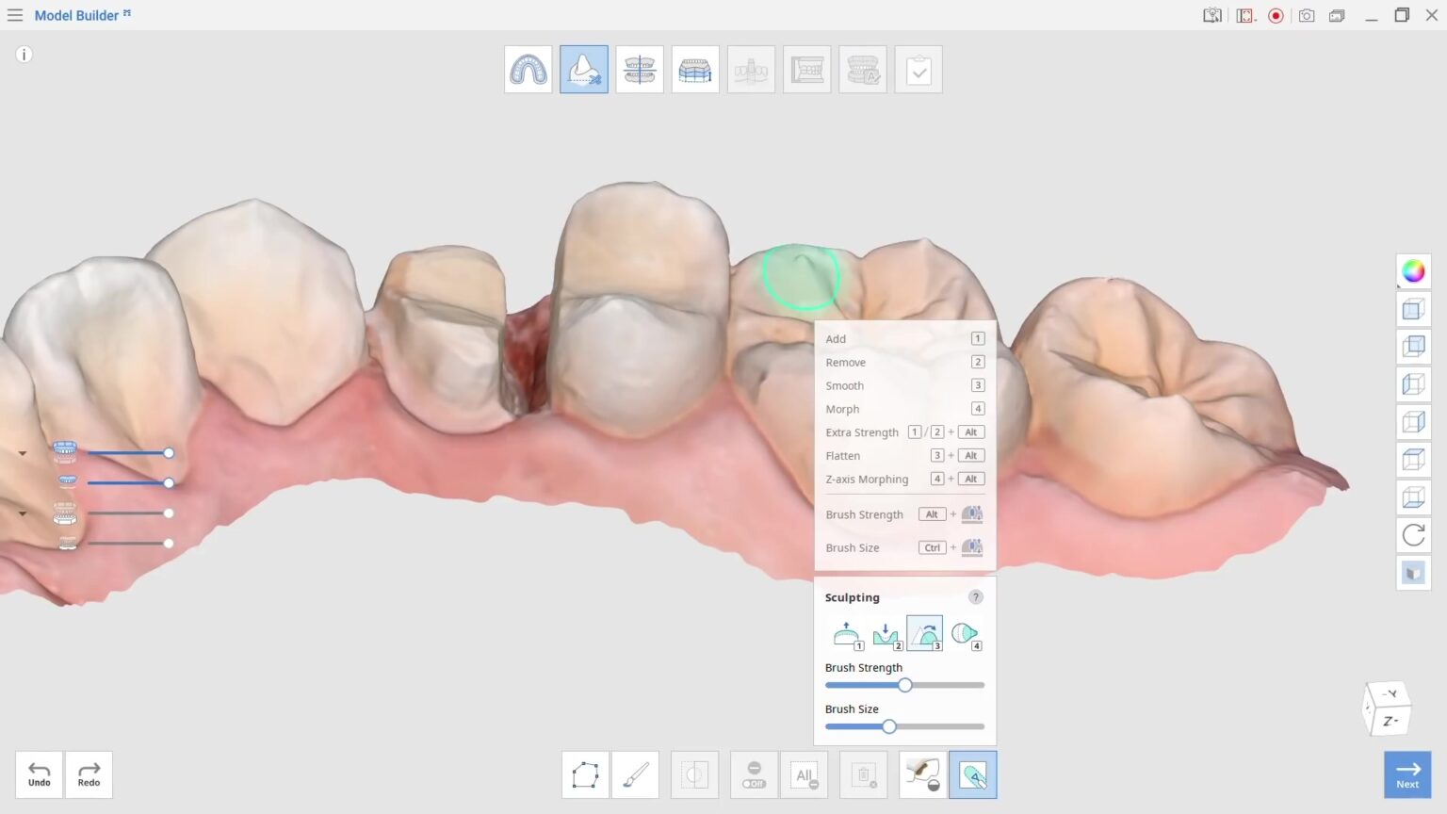Click the screen recording button
Screen dimensions: 1447x814
coord(1275,15)
